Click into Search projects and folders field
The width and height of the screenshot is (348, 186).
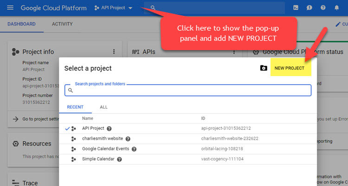(x=188, y=90)
